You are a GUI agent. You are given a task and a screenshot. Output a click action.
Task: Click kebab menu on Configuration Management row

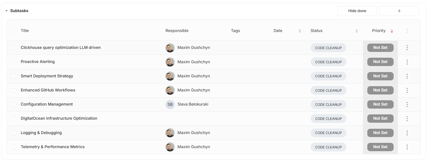[x=407, y=104]
